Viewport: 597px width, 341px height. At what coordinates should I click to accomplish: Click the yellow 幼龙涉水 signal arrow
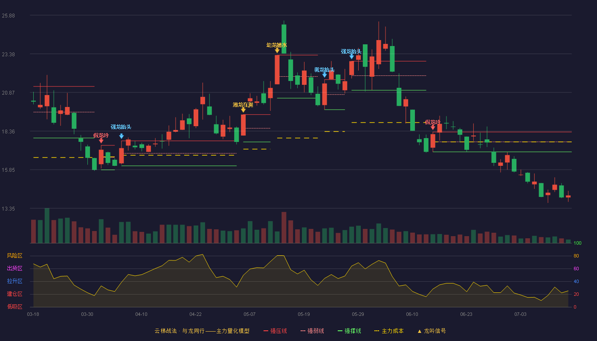[277, 50]
